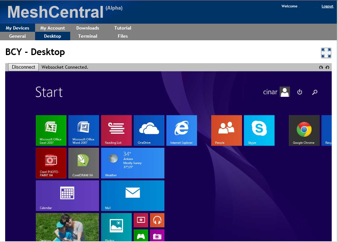The image size is (338, 242).
Task: Open Corel PHOTO-PAINT X4 tile
Action: (51, 163)
